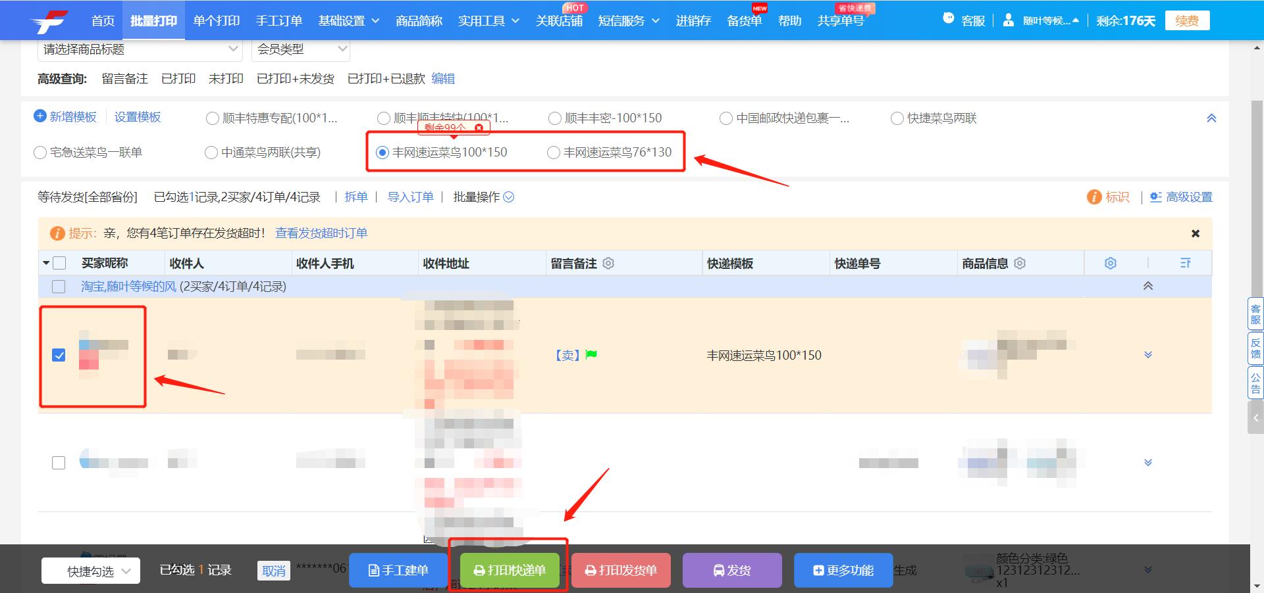Open the 基础设置 menu
This screenshot has height=593, width=1264.
349,21
